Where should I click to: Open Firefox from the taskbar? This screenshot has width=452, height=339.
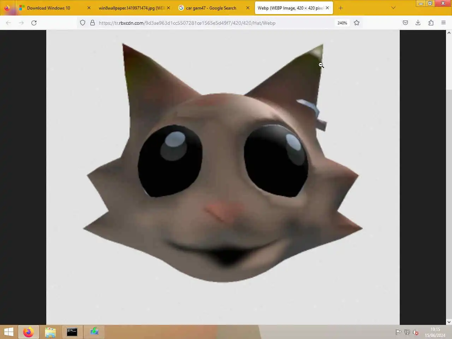(x=28, y=332)
